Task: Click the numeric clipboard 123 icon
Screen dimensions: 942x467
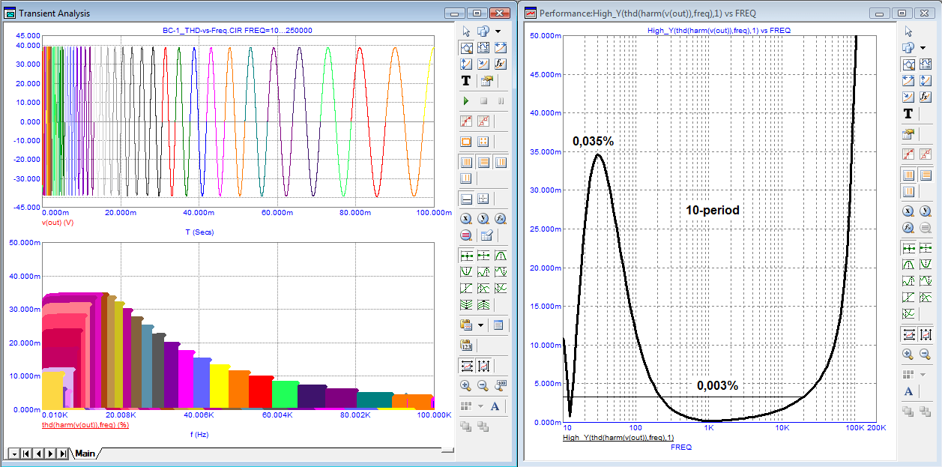Action: click(x=467, y=346)
